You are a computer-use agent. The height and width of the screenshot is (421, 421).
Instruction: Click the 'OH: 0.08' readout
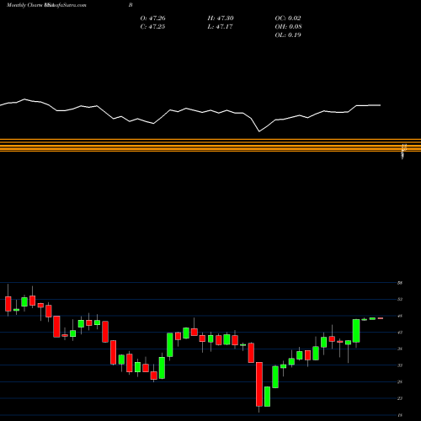click(x=288, y=27)
